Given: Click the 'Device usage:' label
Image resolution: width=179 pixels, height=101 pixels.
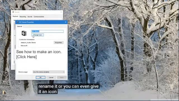Looking at the screenshot, I should (x=23, y=72).
